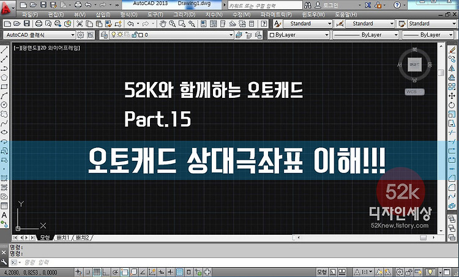Click the horizontal scrollbar thumb below the drawing
Image resolution: width=459 pixels, height=277 pixels.
point(424,238)
